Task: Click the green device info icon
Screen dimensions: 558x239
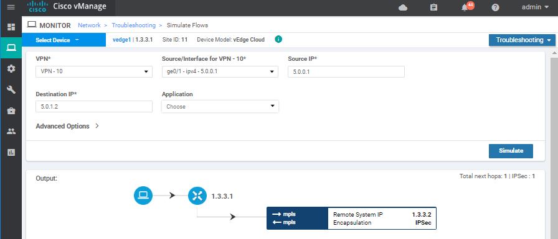Action: tap(278, 39)
